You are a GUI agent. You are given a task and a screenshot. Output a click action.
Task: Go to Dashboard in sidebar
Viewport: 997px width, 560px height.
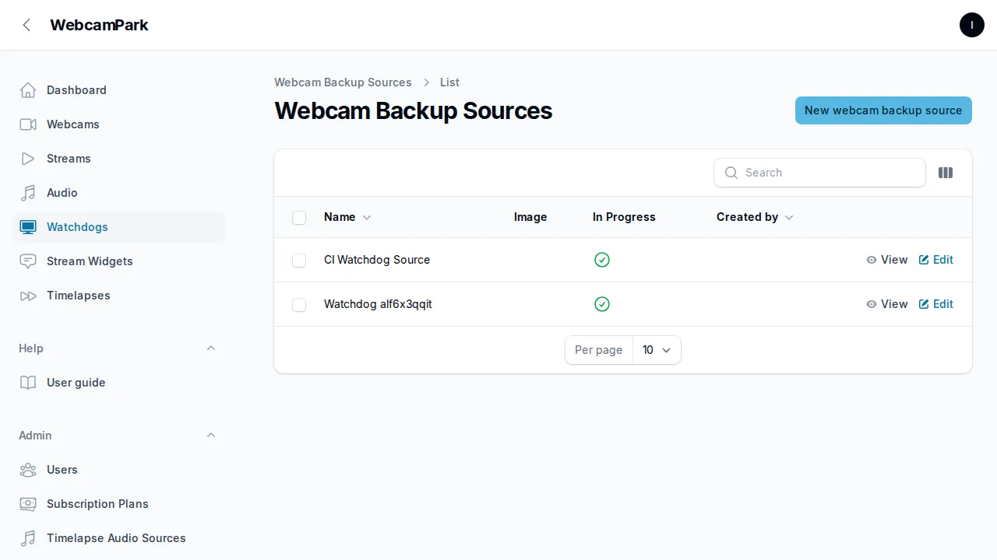[118, 90]
